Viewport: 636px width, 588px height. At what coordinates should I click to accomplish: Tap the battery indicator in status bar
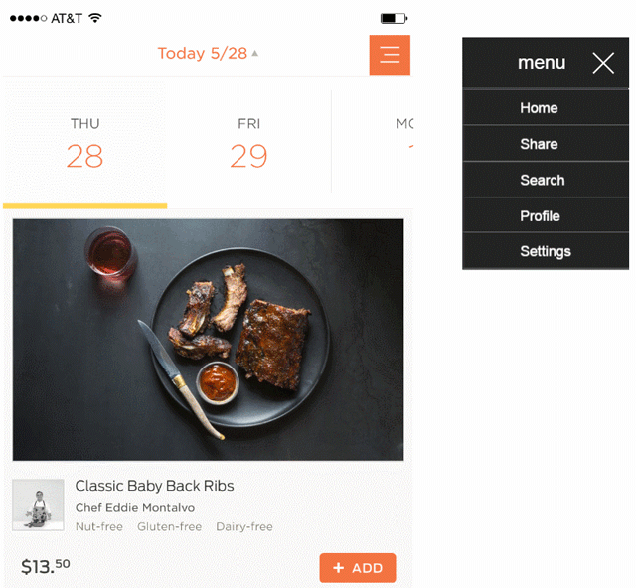(394, 18)
